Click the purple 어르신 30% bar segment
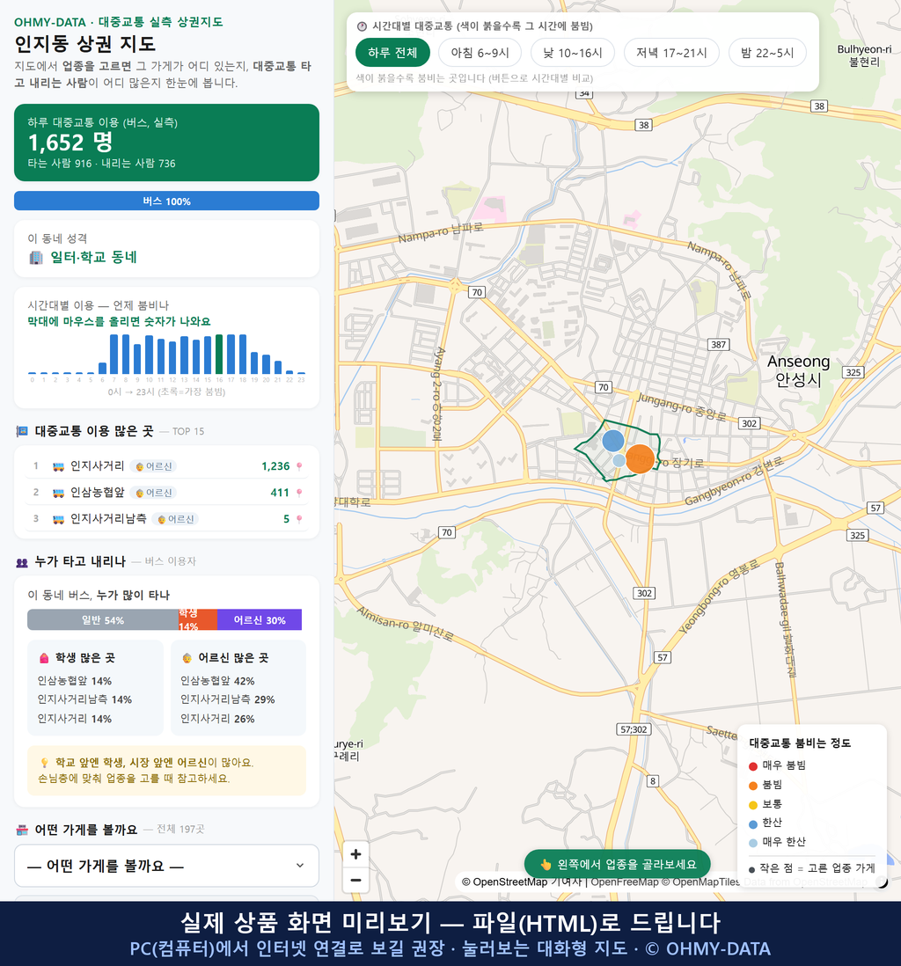901x966 pixels. tap(260, 619)
